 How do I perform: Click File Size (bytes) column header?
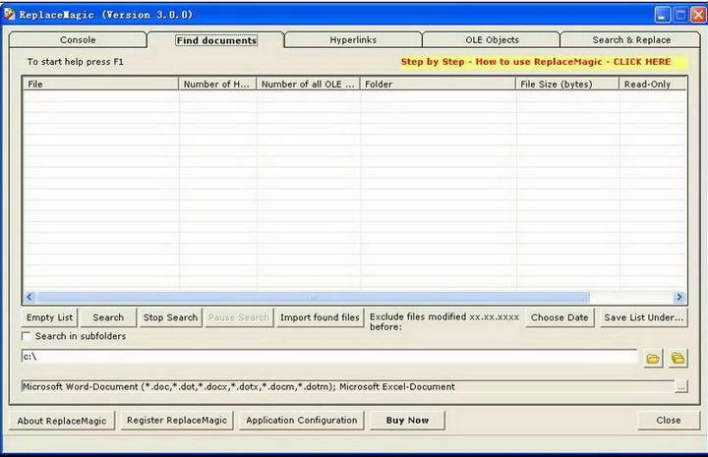point(567,84)
